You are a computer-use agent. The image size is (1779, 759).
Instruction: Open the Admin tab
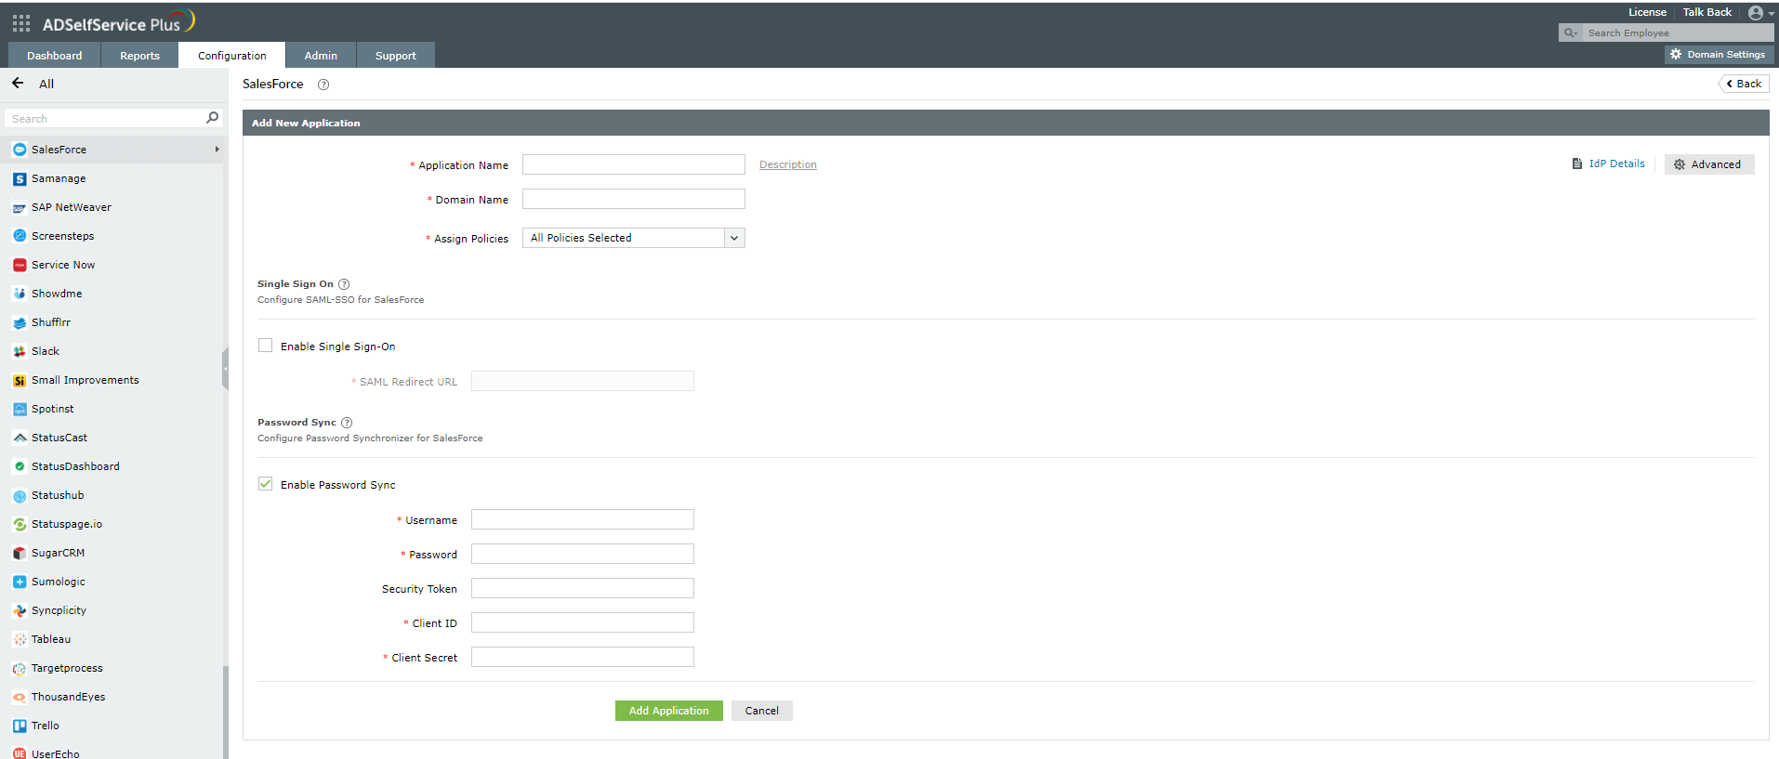click(321, 56)
